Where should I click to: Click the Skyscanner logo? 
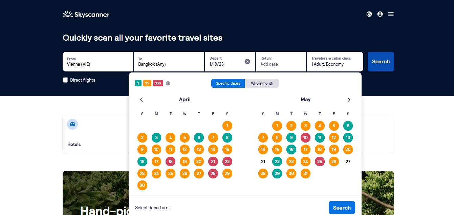pyautogui.click(x=86, y=14)
